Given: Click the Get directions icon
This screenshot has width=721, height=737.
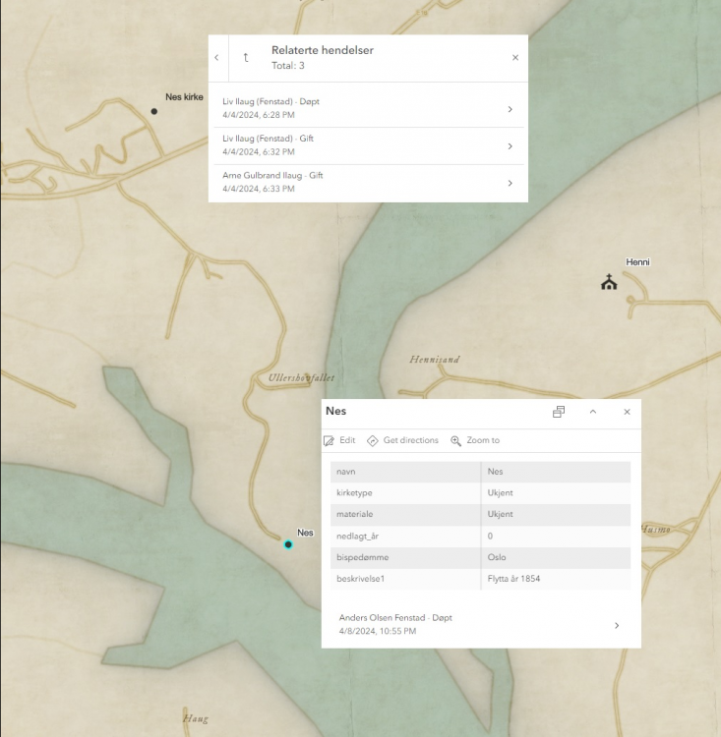Looking at the screenshot, I should click(373, 440).
